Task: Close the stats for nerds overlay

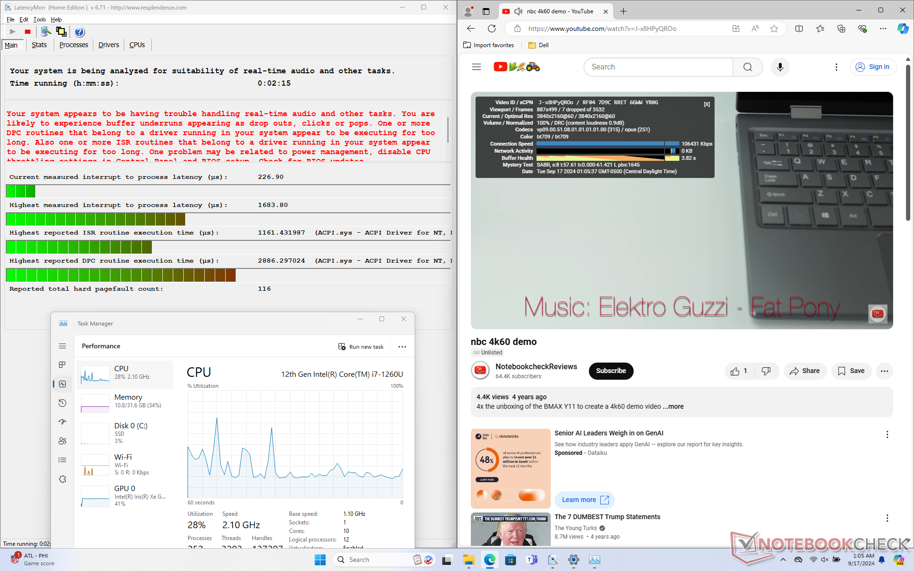Action: pyautogui.click(x=707, y=104)
